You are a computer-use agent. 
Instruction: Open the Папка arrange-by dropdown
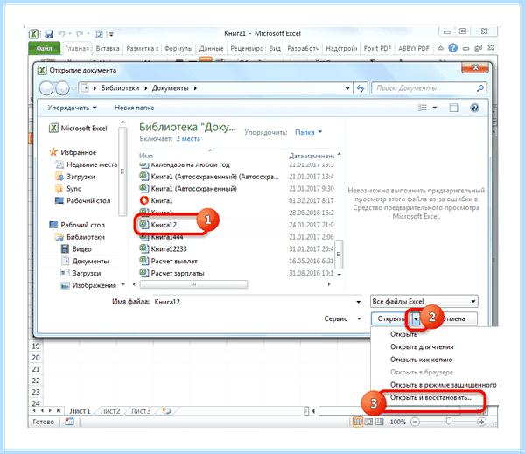(x=308, y=132)
